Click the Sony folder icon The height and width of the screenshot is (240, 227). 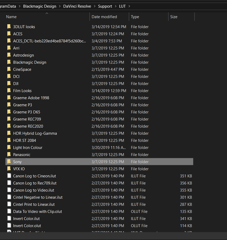click(x=9, y=161)
